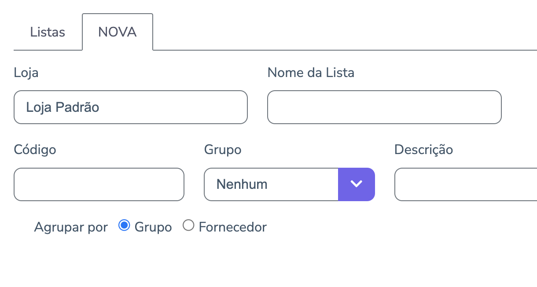Click the Nome da Lista label
Image resolution: width=537 pixels, height=287 pixels.
coord(311,73)
